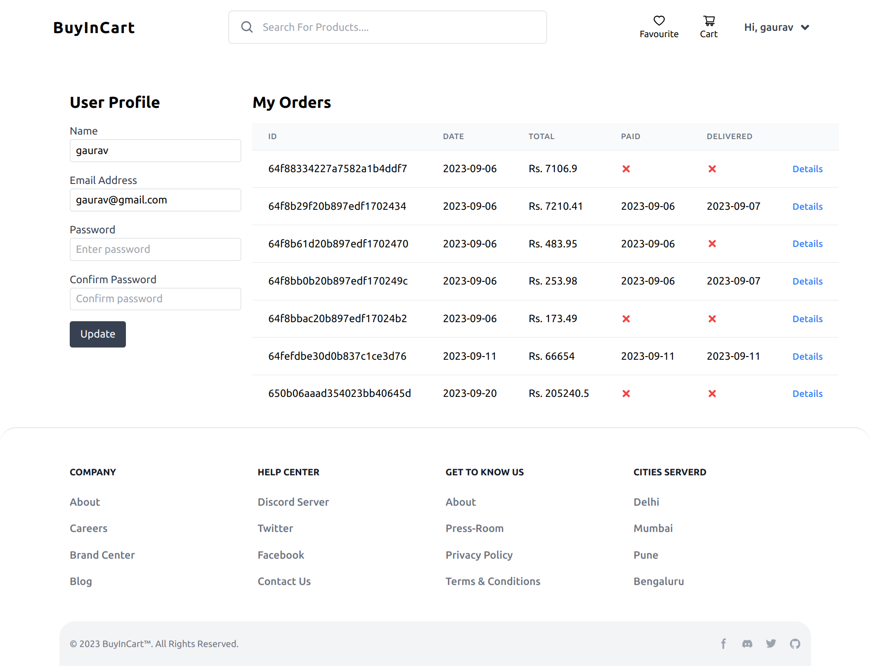
Task: Click the Rs. 66654 total
Action: [551, 356]
